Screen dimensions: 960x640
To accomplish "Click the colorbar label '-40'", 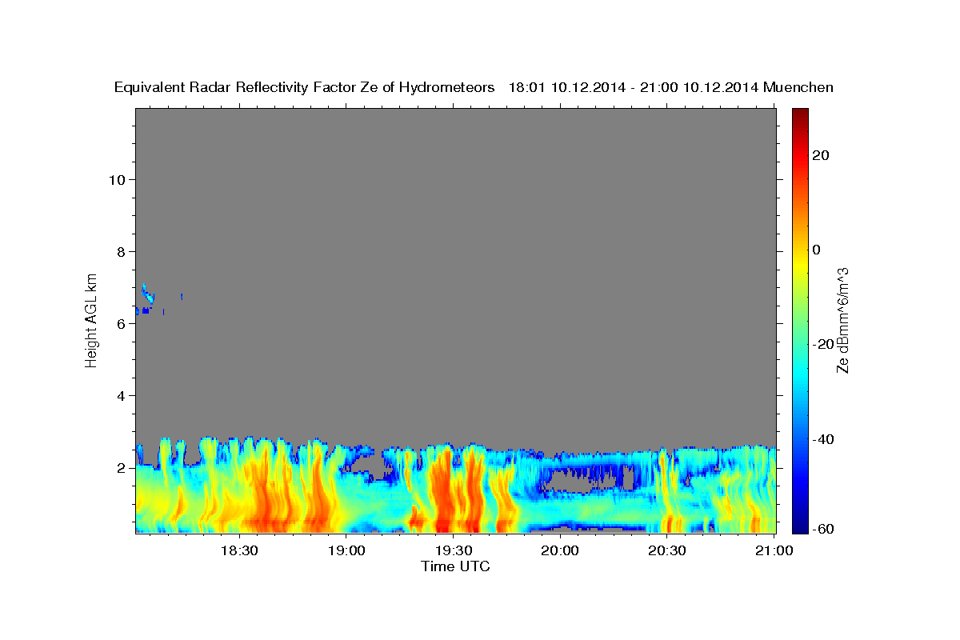I will [x=823, y=439].
